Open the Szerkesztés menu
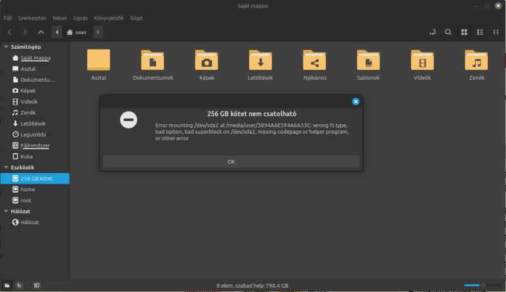506x292 pixels. click(x=32, y=18)
